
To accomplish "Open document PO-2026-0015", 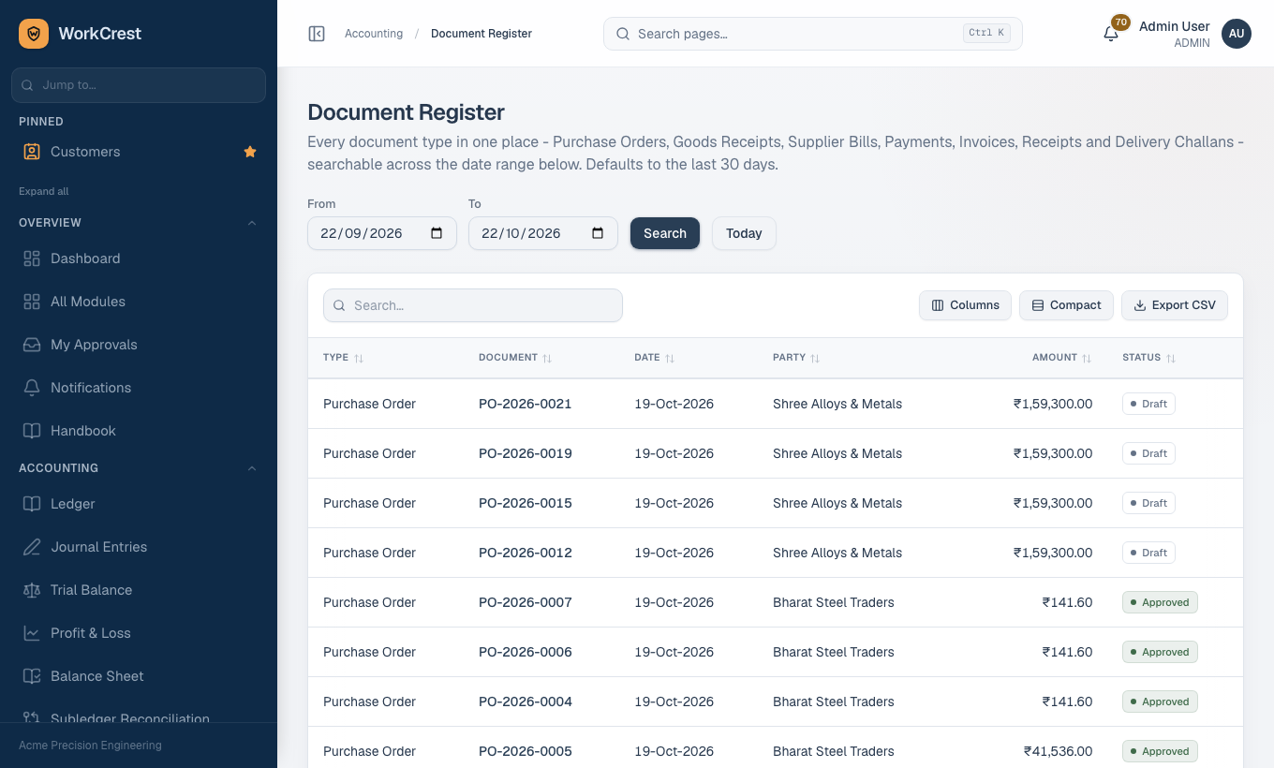I will [x=526, y=503].
